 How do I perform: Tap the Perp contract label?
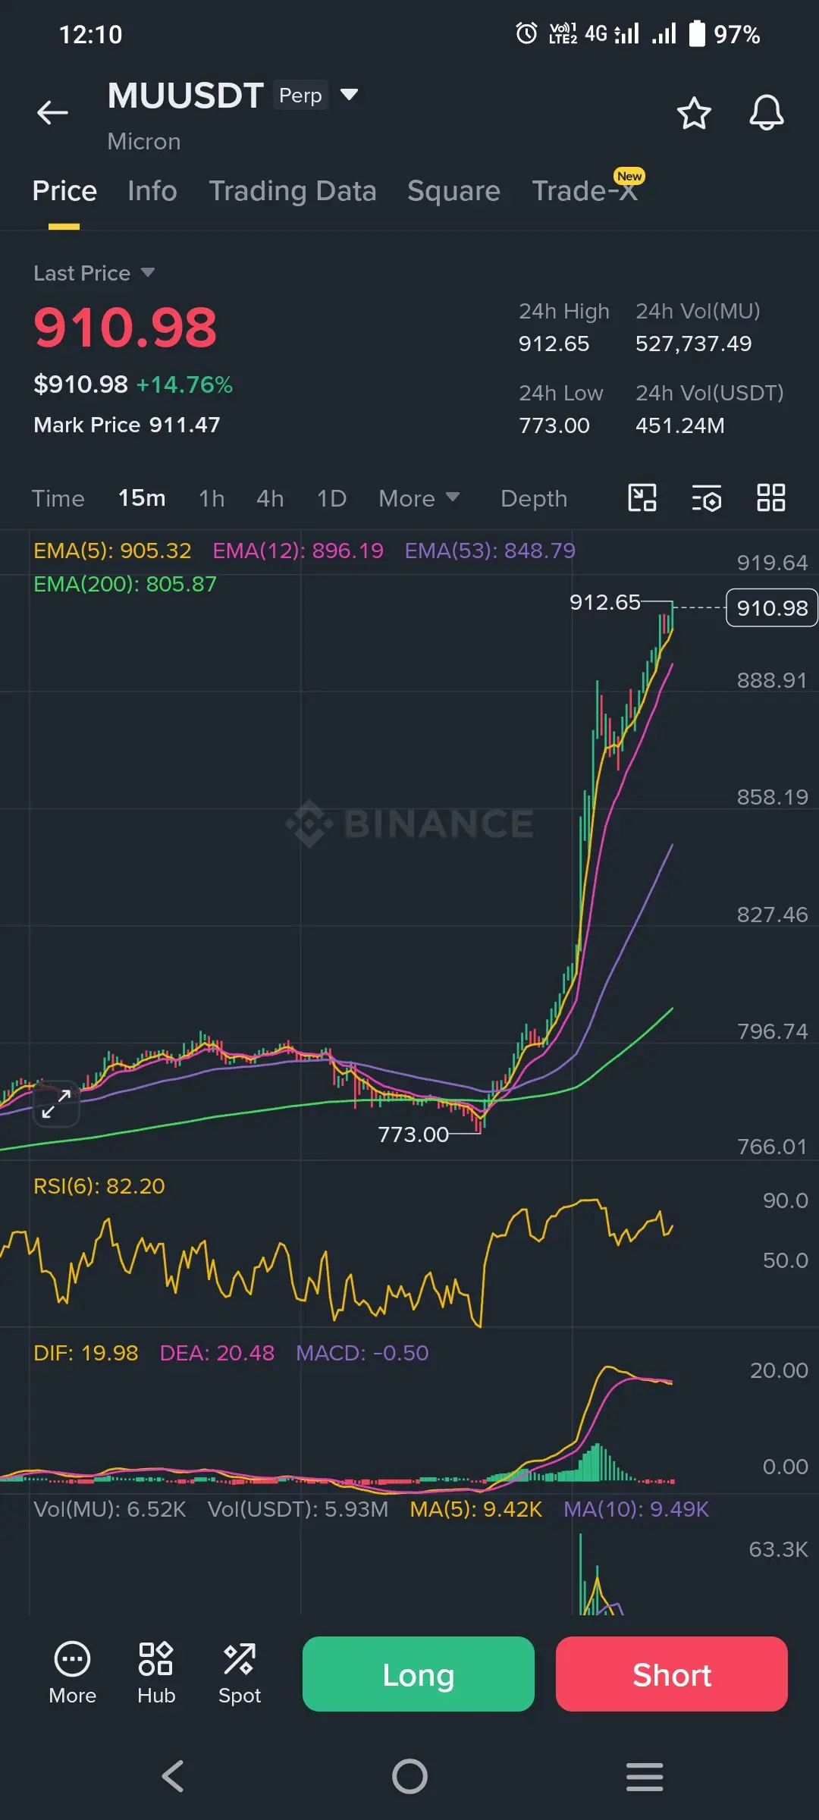click(300, 95)
